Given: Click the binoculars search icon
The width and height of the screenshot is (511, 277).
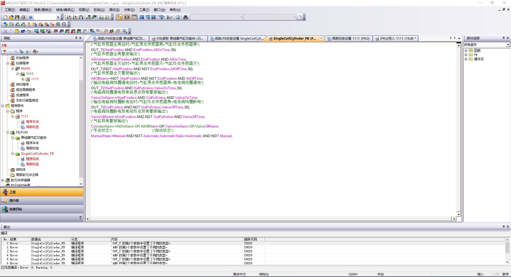Looking at the screenshot, I should pyautogui.click(x=186, y=17).
